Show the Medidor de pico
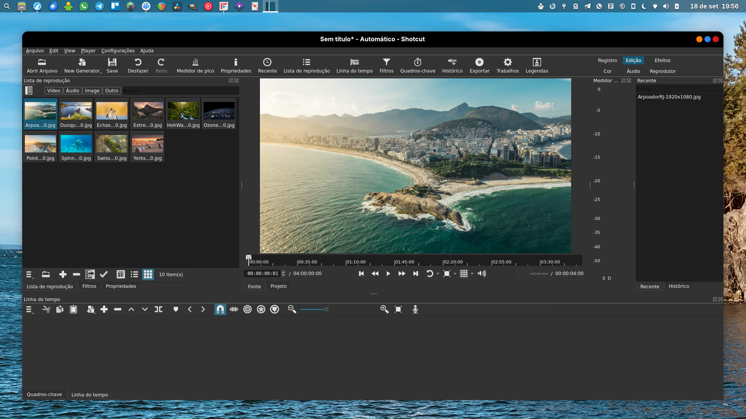Image resolution: width=746 pixels, height=419 pixels. pyautogui.click(x=195, y=66)
